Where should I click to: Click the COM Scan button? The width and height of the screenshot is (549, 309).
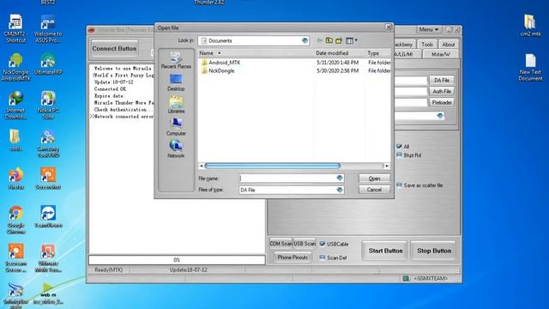pyautogui.click(x=281, y=244)
